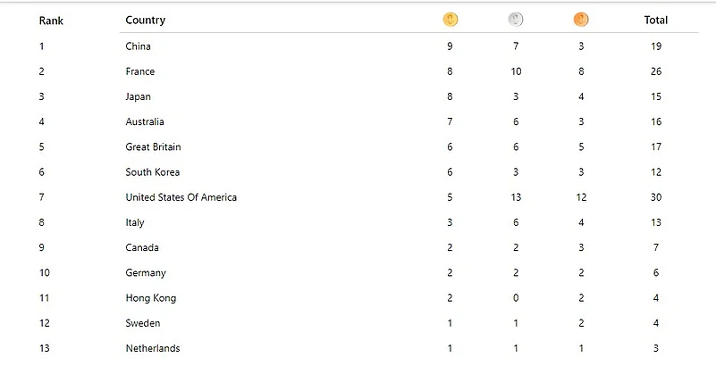Screen dimensions: 716x366
Task: Select the China country row
Action: (139, 46)
